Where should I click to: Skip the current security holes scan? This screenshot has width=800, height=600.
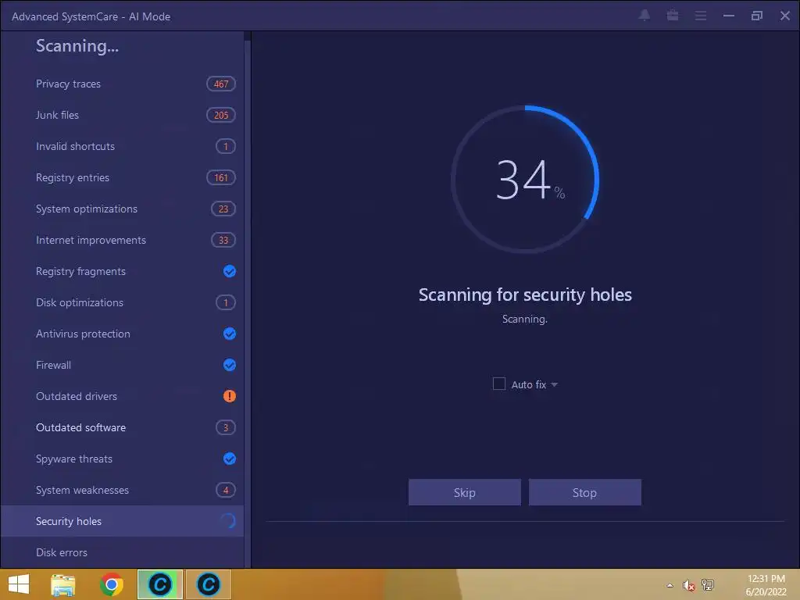[x=464, y=492]
